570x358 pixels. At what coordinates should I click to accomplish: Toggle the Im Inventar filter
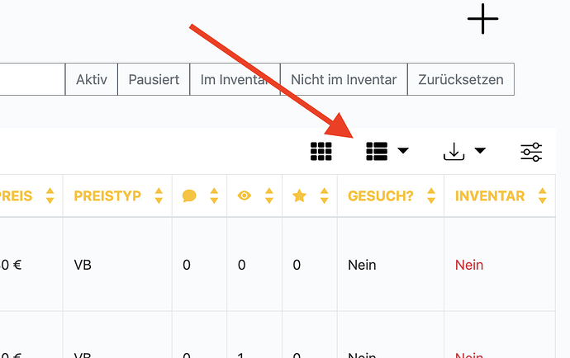(235, 80)
